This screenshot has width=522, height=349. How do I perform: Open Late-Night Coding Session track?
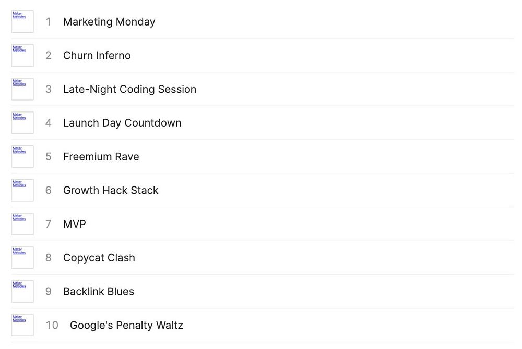pyautogui.click(x=129, y=89)
